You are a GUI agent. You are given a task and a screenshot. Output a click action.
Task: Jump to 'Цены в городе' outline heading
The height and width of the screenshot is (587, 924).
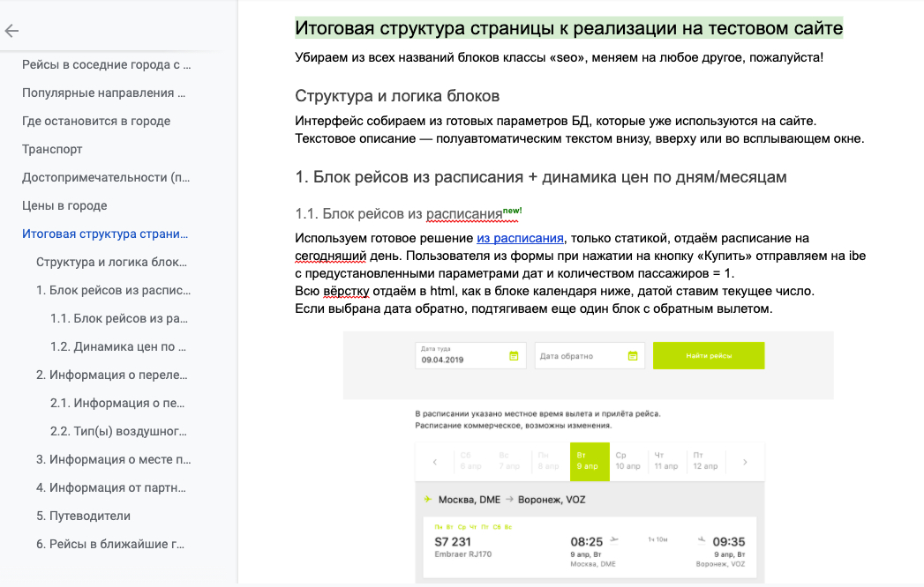(64, 205)
